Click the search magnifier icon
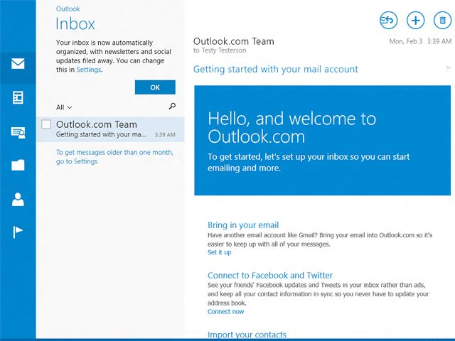 point(172,106)
